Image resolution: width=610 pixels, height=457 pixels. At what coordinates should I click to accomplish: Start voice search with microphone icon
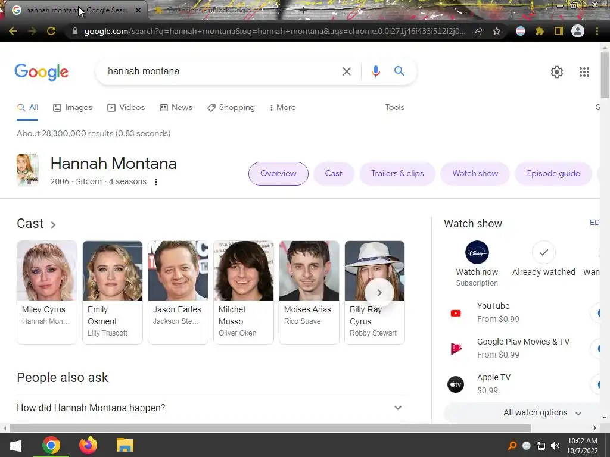[x=375, y=71]
